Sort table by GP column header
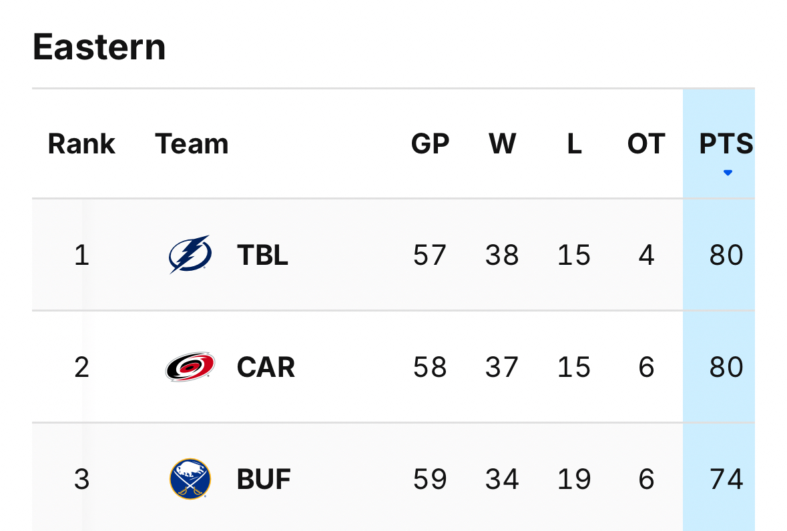The height and width of the screenshot is (531, 787). coord(430,144)
